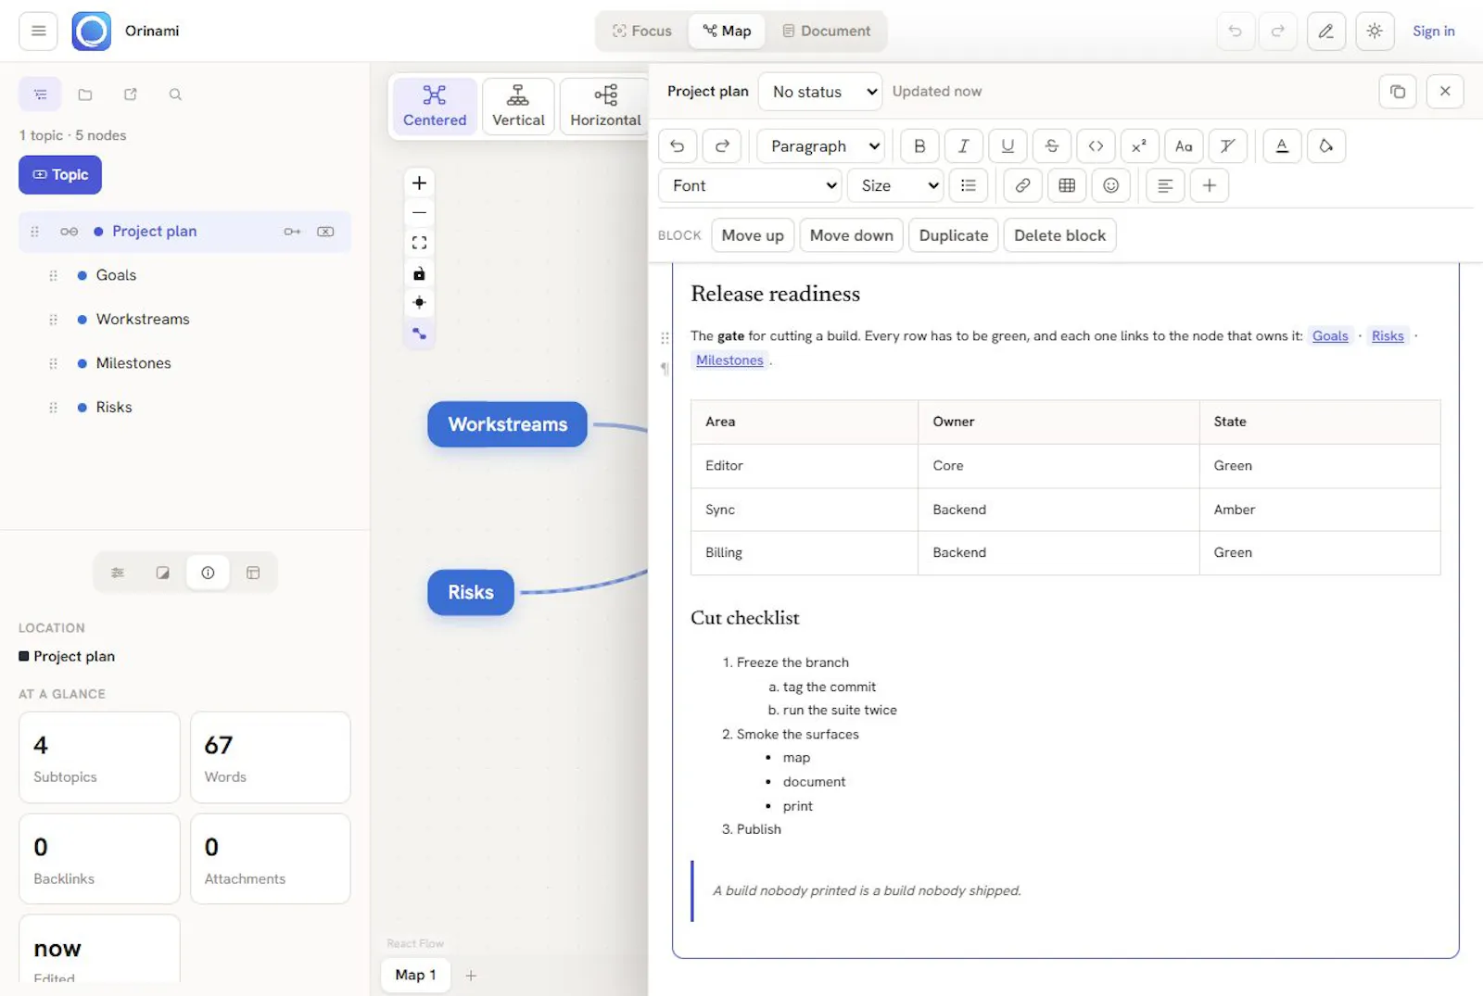Apply superscript formatting
This screenshot has height=996, width=1483.
(1139, 145)
